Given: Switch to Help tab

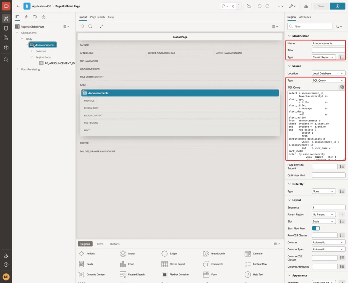Looking at the screenshot, I should coord(111,17).
